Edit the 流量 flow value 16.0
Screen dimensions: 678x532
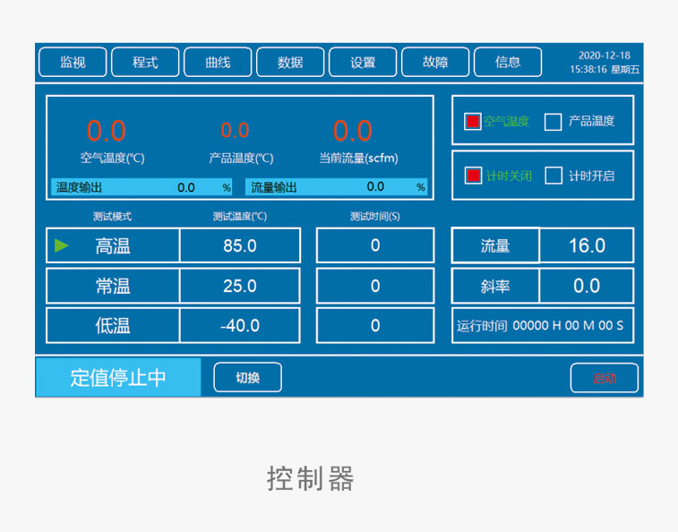pyautogui.click(x=587, y=245)
